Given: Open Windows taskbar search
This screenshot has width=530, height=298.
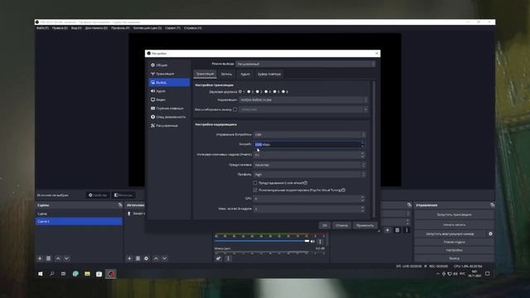Looking at the screenshot, I should pos(51,274).
